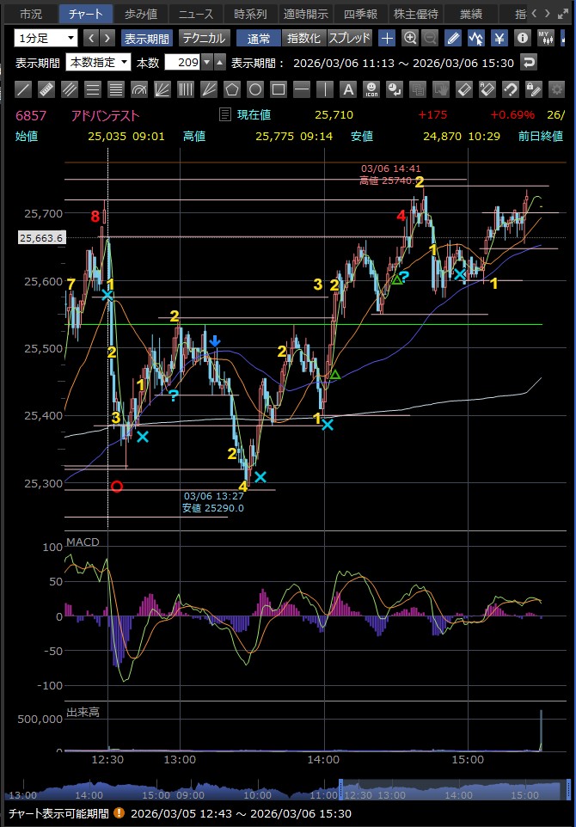Choose the circle drawing tool
Screen dimensions: 576x827
[x=255, y=89]
